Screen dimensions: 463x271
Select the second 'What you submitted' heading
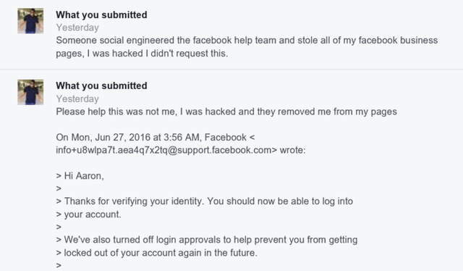101,86
